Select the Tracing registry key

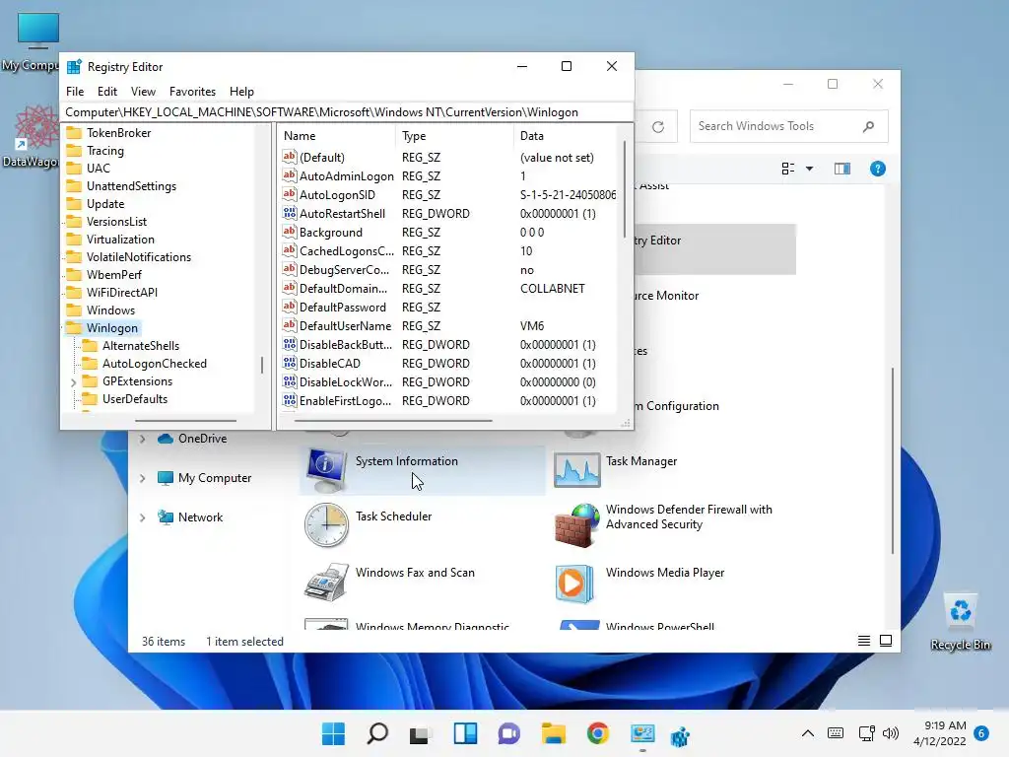tap(104, 151)
